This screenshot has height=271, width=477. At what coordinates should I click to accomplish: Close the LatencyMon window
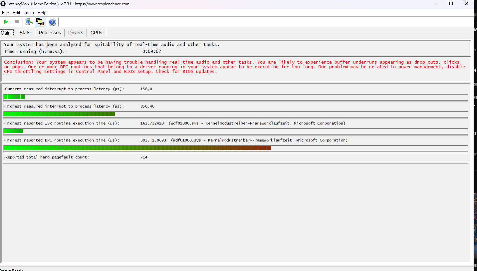(x=466, y=4)
